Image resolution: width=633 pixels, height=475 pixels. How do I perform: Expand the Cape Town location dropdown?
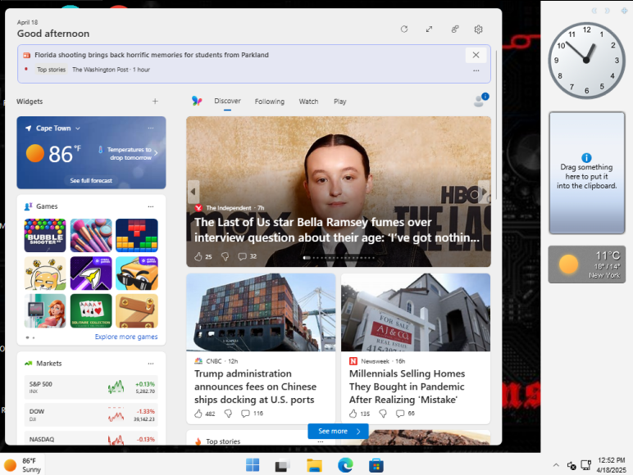[x=78, y=129]
